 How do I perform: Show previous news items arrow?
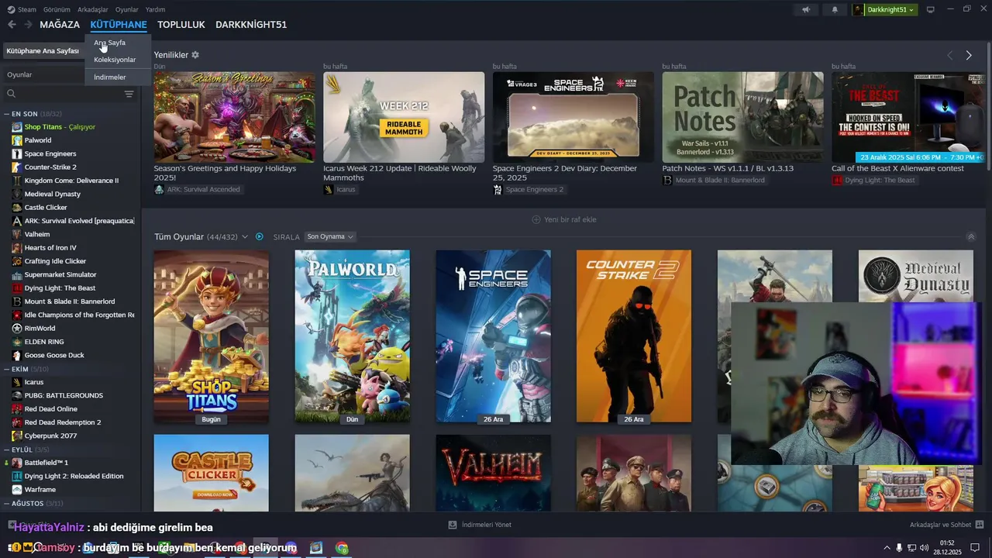coord(949,55)
